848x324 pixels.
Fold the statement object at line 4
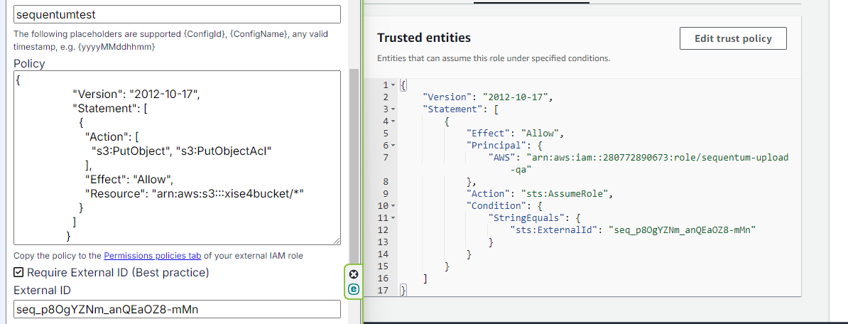click(x=393, y=121)
